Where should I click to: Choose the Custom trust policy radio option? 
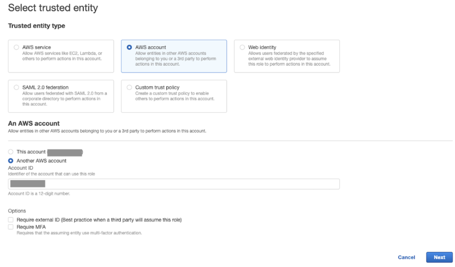pos(129,87)
